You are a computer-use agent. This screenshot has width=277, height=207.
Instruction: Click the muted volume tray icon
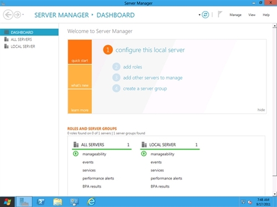pos(250,202)
